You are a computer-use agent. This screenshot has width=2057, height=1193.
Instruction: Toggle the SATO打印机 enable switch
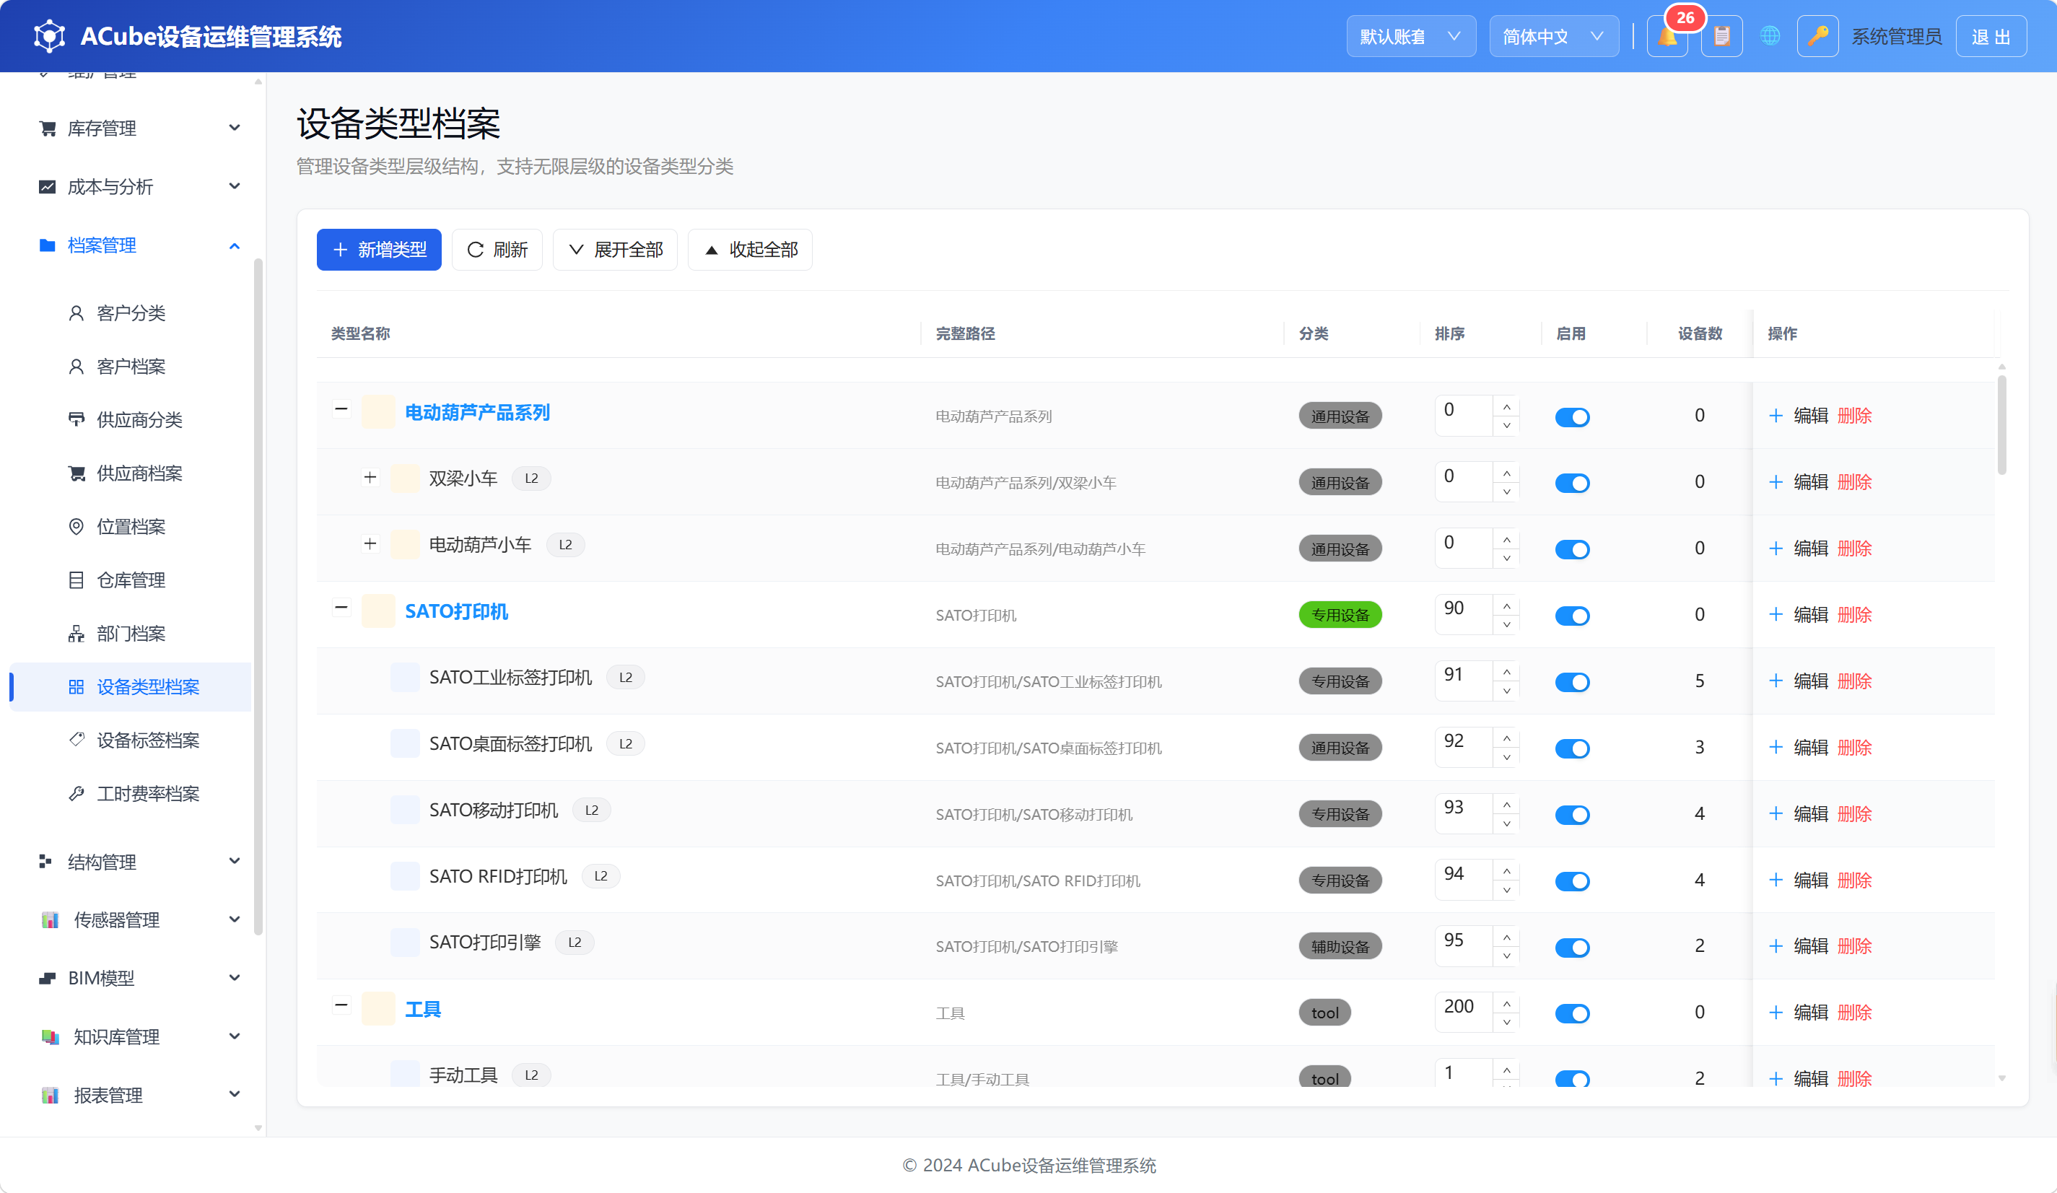(x=1572, y=616)
